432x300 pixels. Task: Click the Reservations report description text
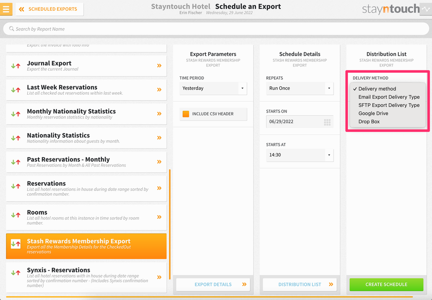point(88,192)
